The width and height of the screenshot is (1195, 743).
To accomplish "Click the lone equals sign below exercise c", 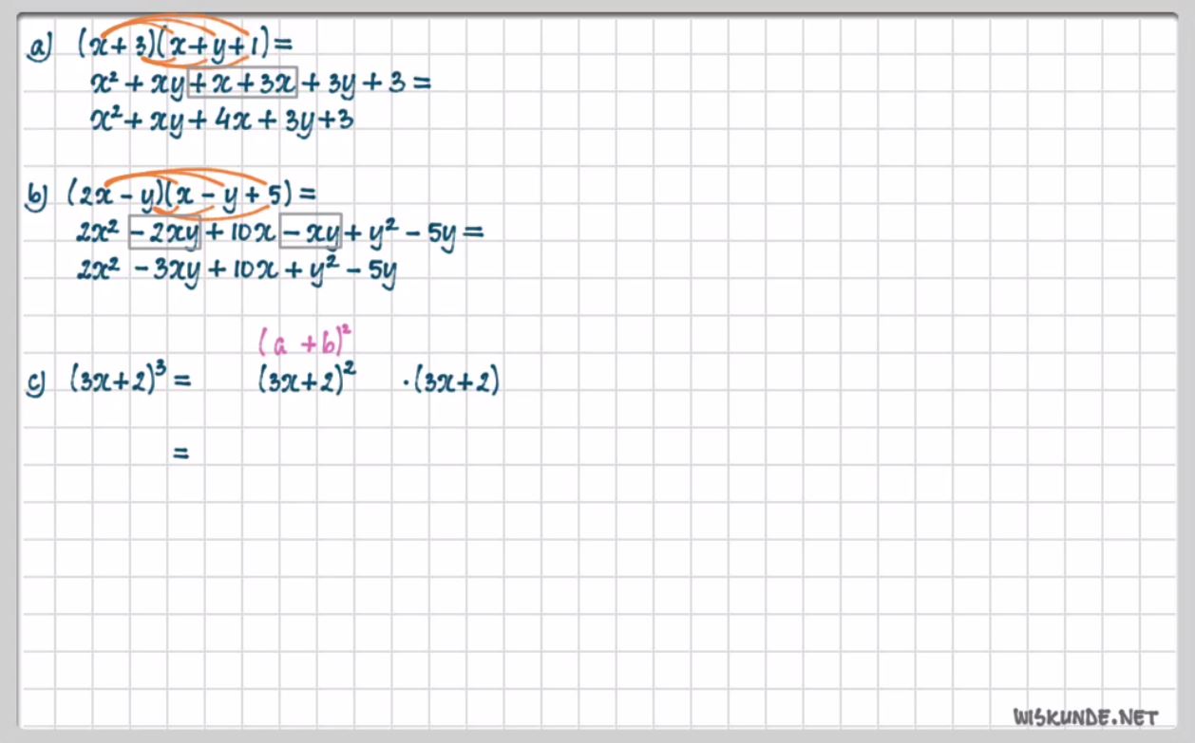I will [180, 455].
